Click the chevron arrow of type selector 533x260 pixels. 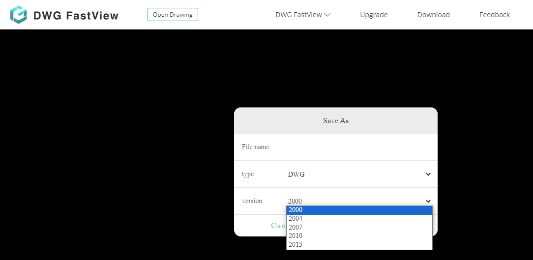pos(428,174)
